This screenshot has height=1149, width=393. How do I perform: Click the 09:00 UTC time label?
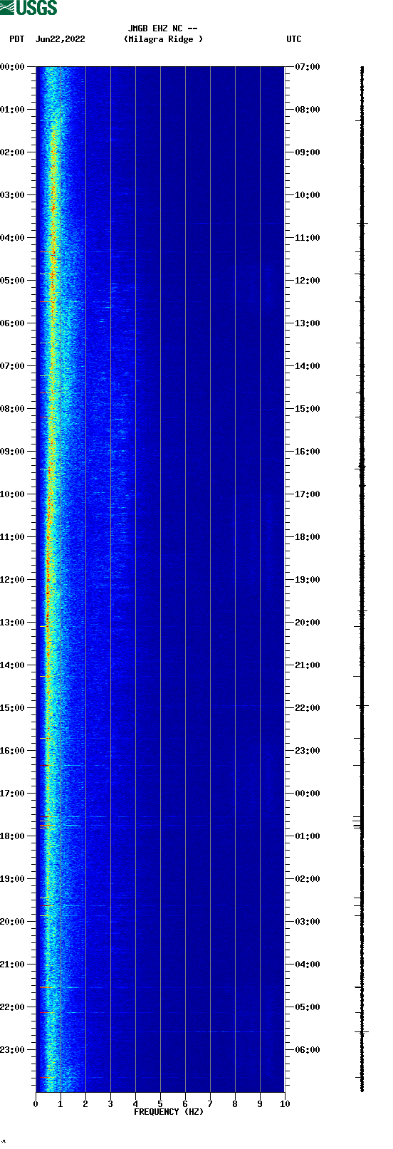coord(308,152)
